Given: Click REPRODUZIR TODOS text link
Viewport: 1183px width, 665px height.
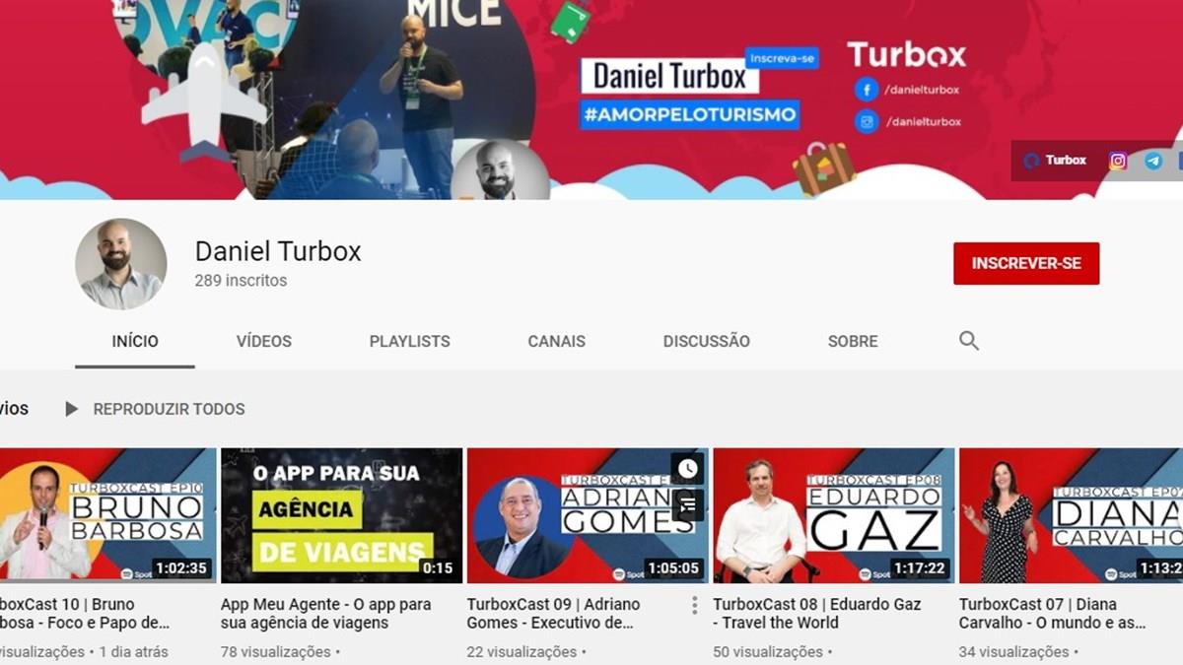Looking at the screenshot, I should 169,409.
